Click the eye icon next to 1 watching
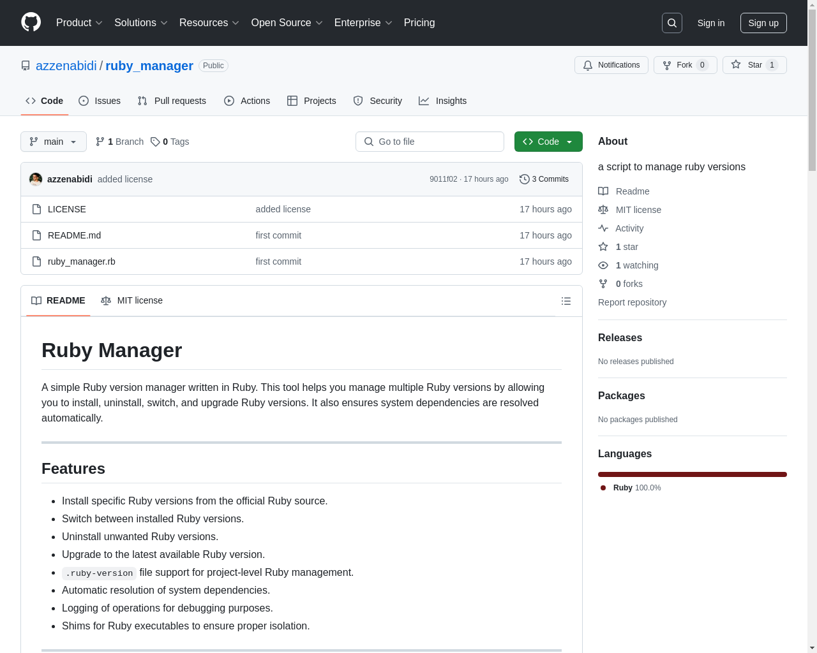This screenshot has width=817, height=653. (603, 265)
